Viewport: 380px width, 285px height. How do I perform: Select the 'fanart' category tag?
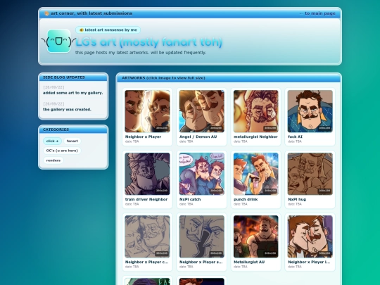pos(72,141)
